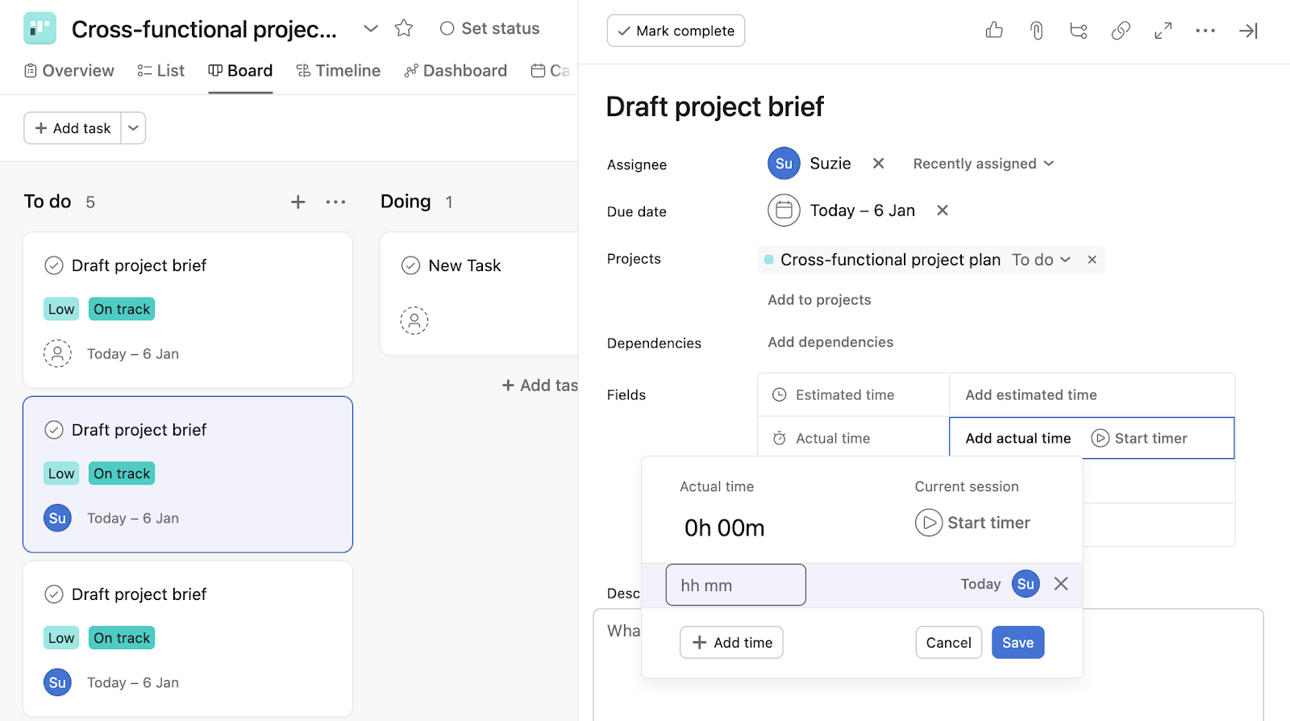Click the To do column header
Viewport: 1290px width, 721px height.
[48, 202]
